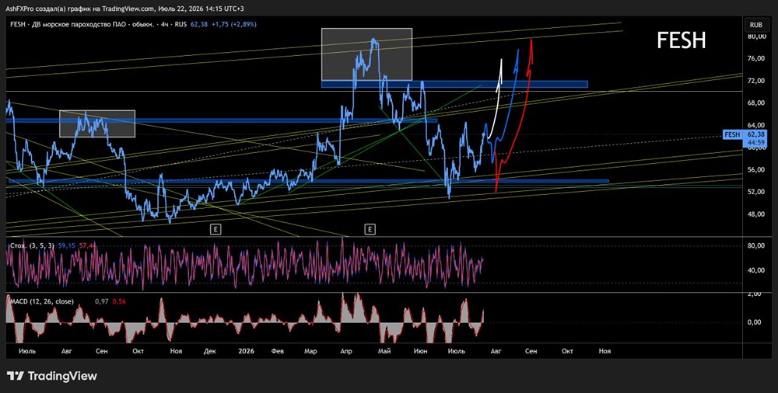The width and height of the screenshot is (778, 393).
Task: Click the 2026 label on the time axis
Action: (246, 351)
